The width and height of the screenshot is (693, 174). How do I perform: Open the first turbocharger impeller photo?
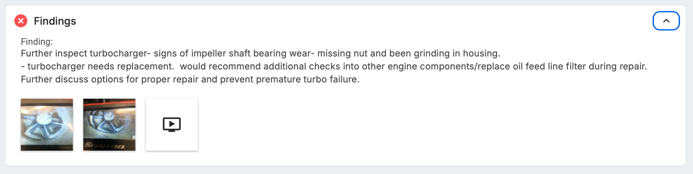click(47, 125)
